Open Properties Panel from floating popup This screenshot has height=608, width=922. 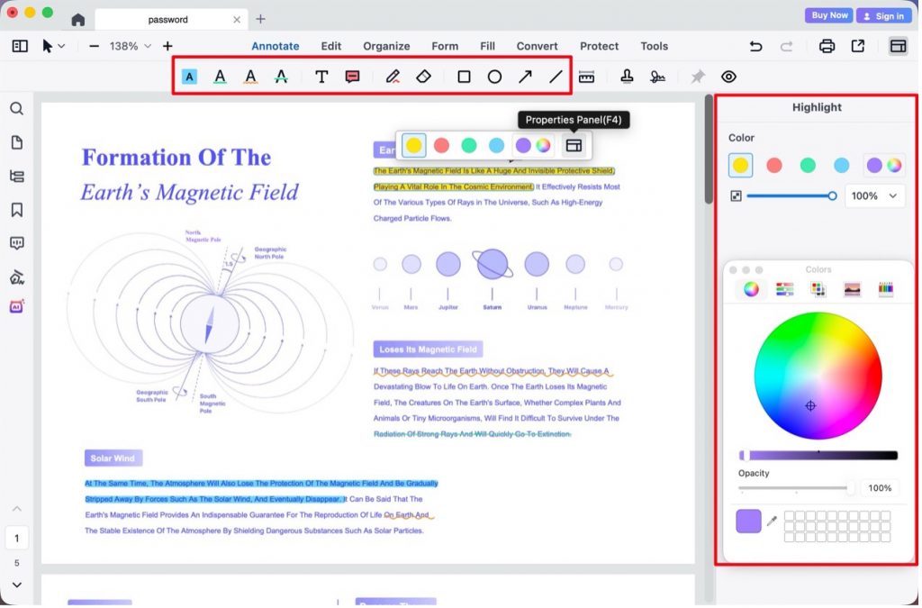coord(574,145)
